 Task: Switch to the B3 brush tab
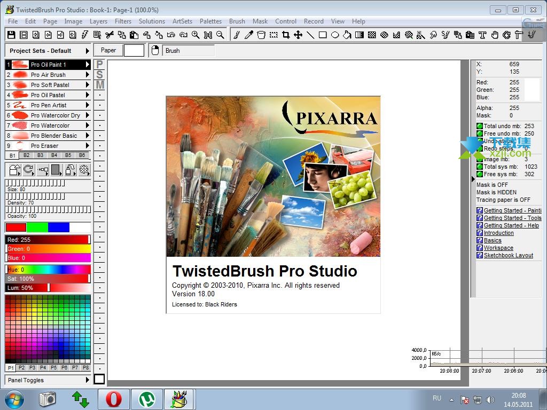point(41,155)
